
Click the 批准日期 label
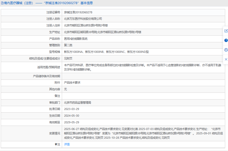coord(55,109)
